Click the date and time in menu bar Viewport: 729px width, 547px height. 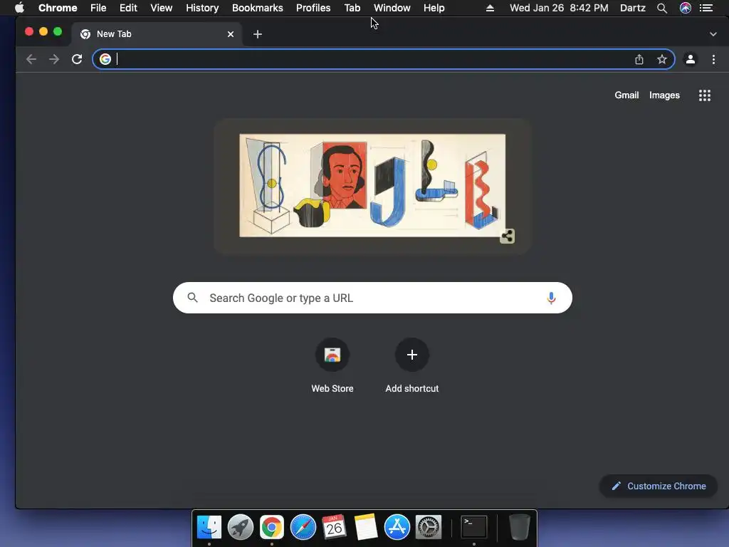pyautogui.click(x=559, y=8)
